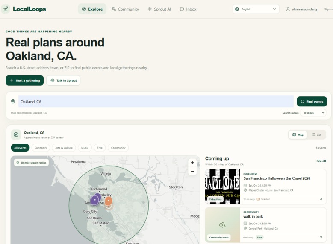This screenshot has height=244, width=333.
Task: Click the user avatar icon
Action: click(x=288, y=9)
